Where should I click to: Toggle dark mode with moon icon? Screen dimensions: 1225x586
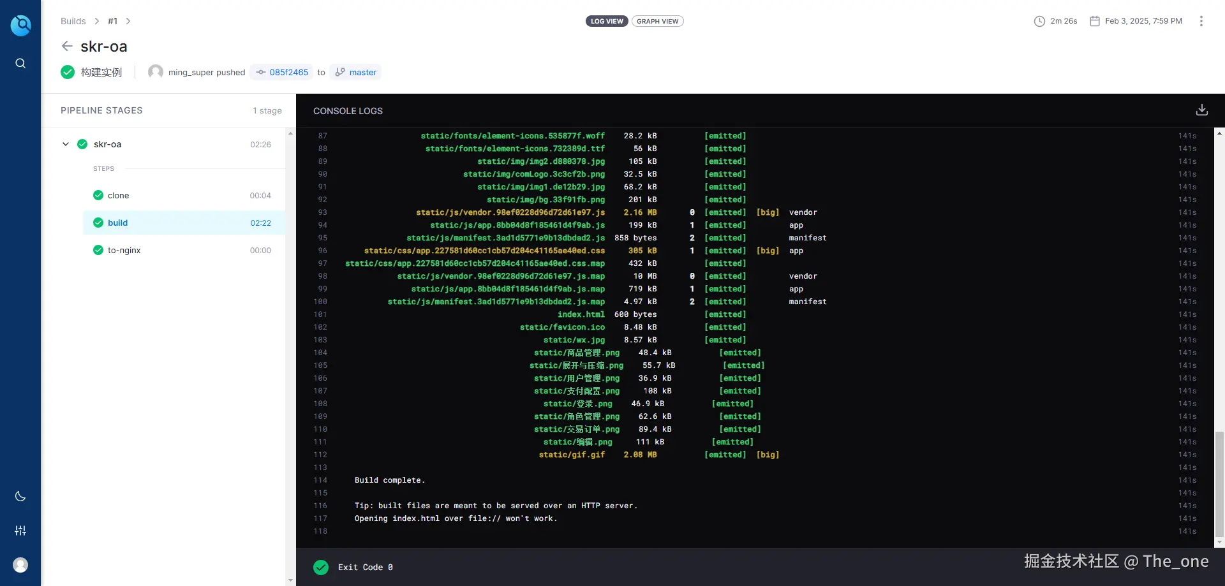pos(20,496)
